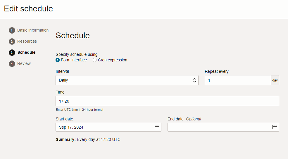Go to the Resources step
The height and width of the screenshot is (159, 288).
(x=27, y=41)
